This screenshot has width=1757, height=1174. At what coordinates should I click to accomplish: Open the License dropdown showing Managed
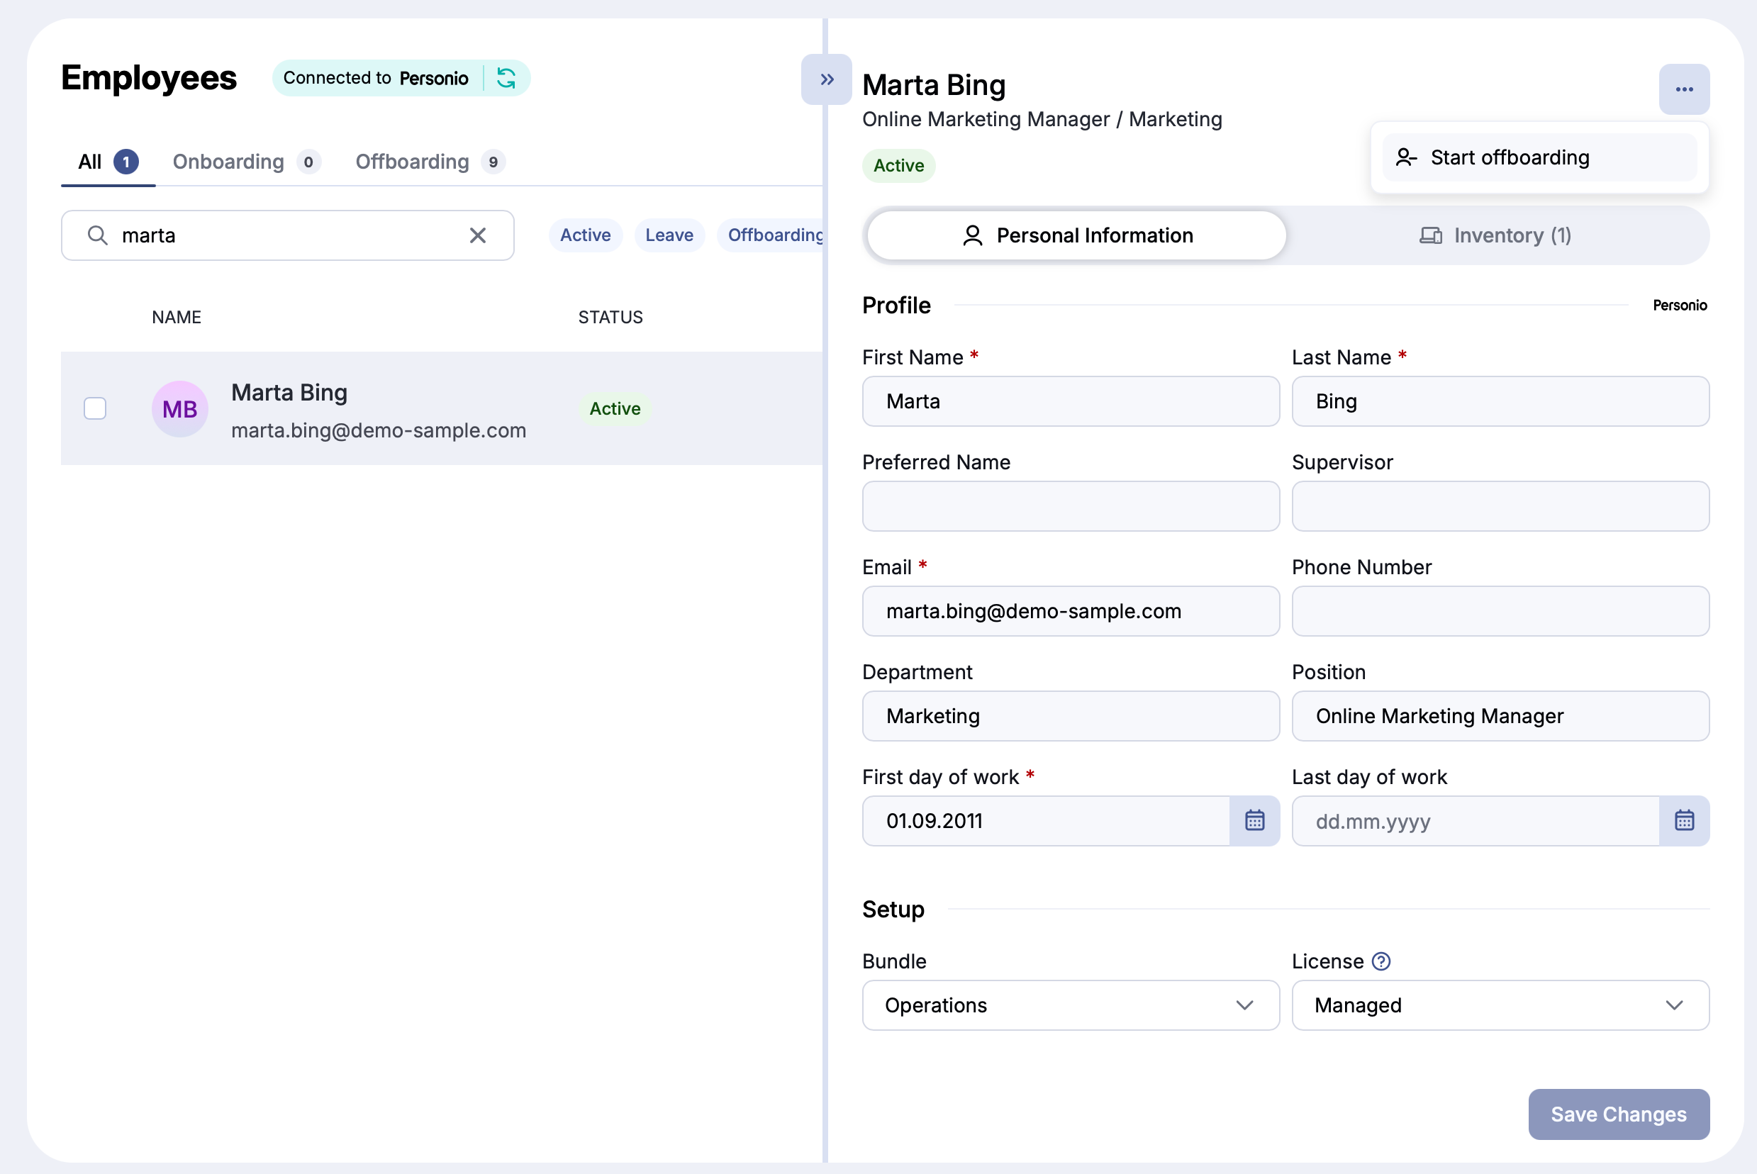1500,1005
